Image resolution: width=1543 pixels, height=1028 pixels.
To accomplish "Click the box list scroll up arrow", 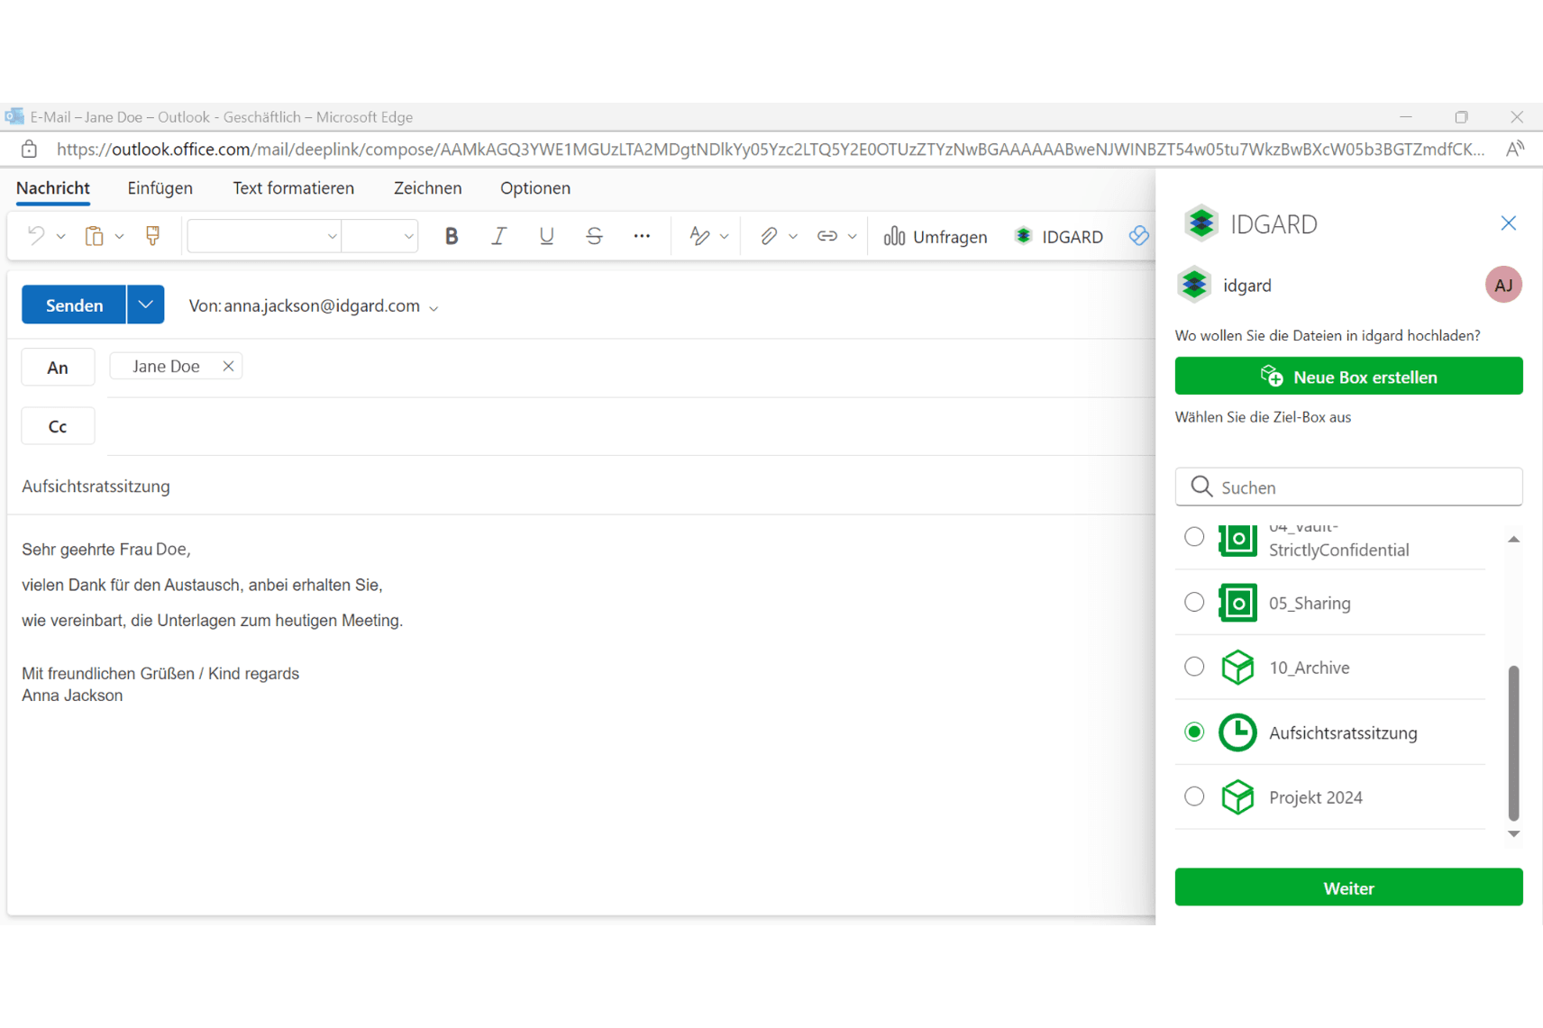I will coord(1514,539).
